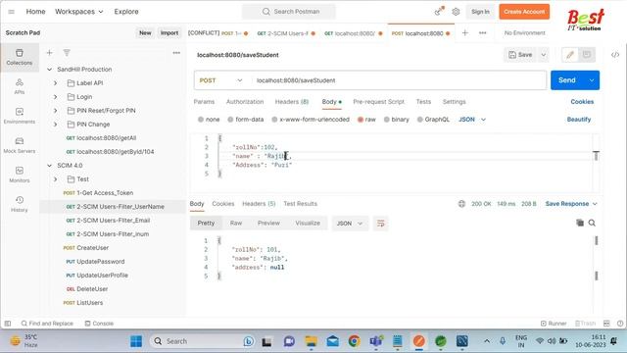The height and width of the screenshot is (353, 627).
Task: Click the Search Postman box
Action: pos(289,12)
